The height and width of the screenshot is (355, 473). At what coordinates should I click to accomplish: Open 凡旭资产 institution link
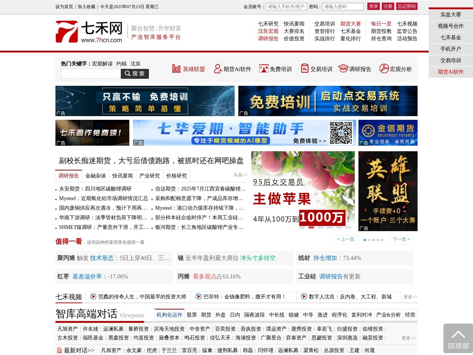[x=68, y=329]
